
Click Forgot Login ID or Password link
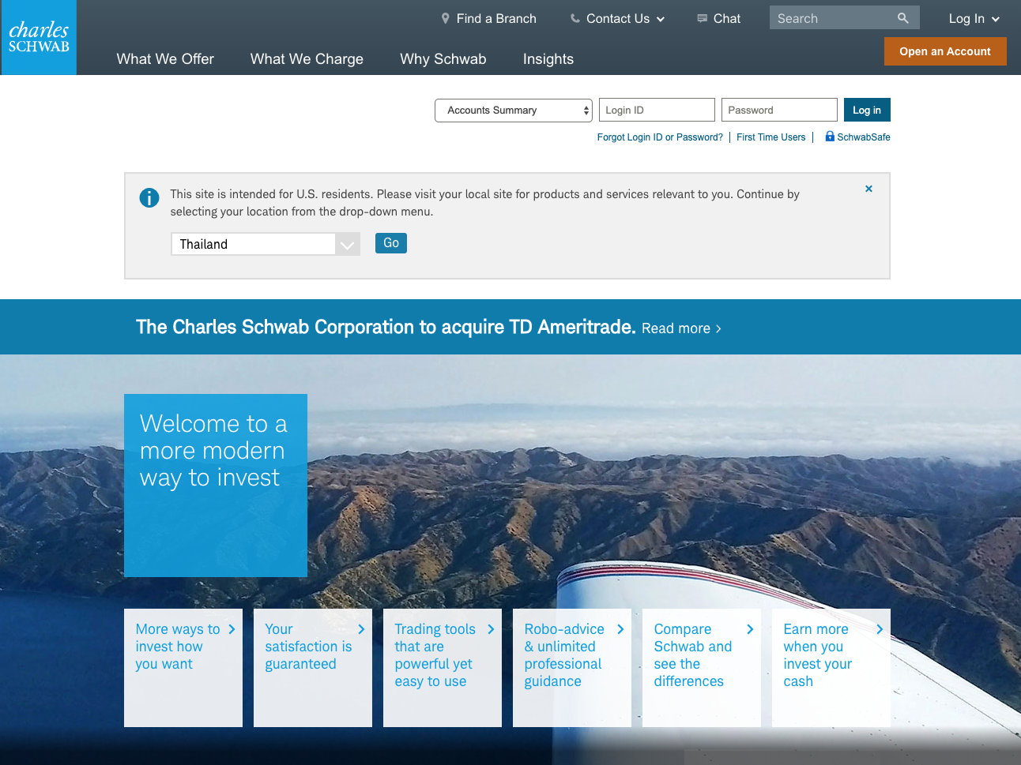(660, 137)
